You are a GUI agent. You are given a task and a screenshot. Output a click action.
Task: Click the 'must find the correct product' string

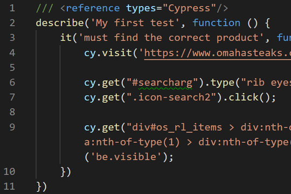click(x=171, y=38)
